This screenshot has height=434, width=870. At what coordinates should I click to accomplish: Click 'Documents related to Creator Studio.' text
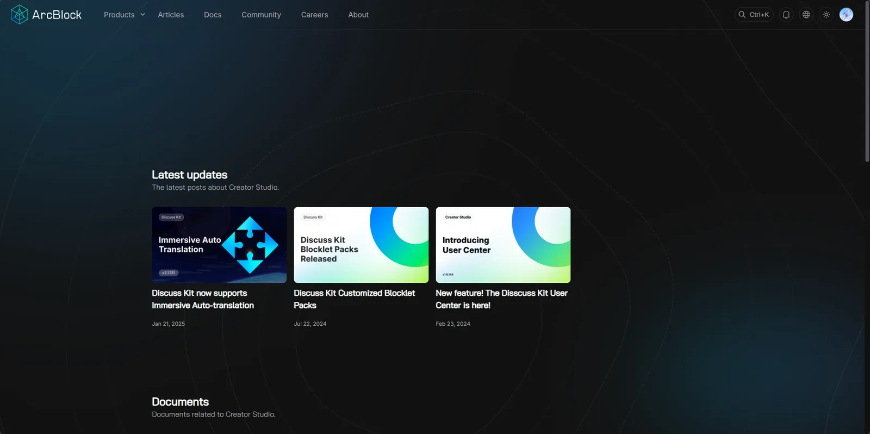[214, 414]
